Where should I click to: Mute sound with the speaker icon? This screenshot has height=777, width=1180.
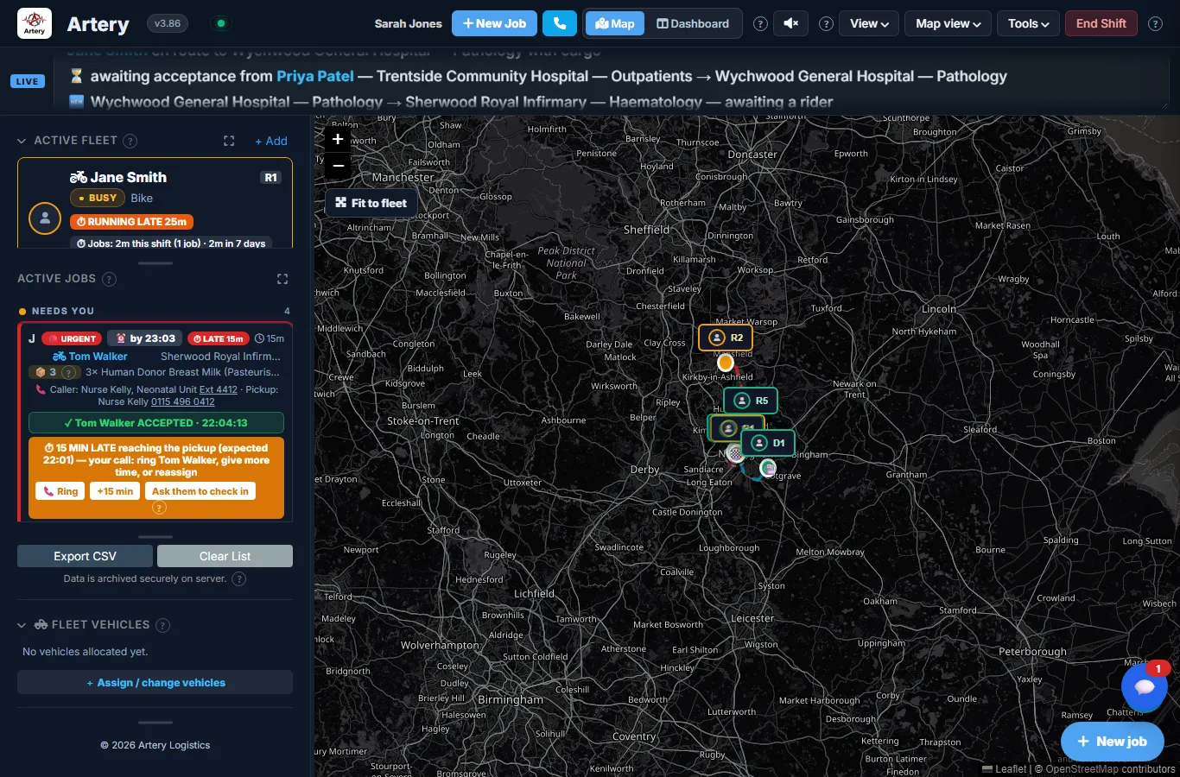click(x=790, y=23)
